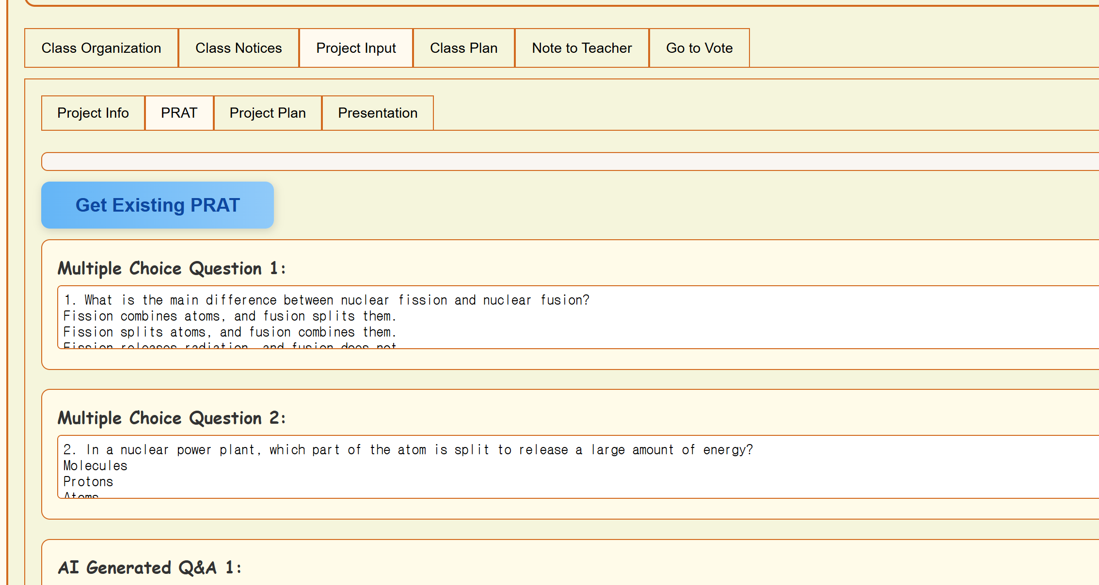Select the Project Input tab
The width and height of the screenshot is (1099, 585).
356,48
